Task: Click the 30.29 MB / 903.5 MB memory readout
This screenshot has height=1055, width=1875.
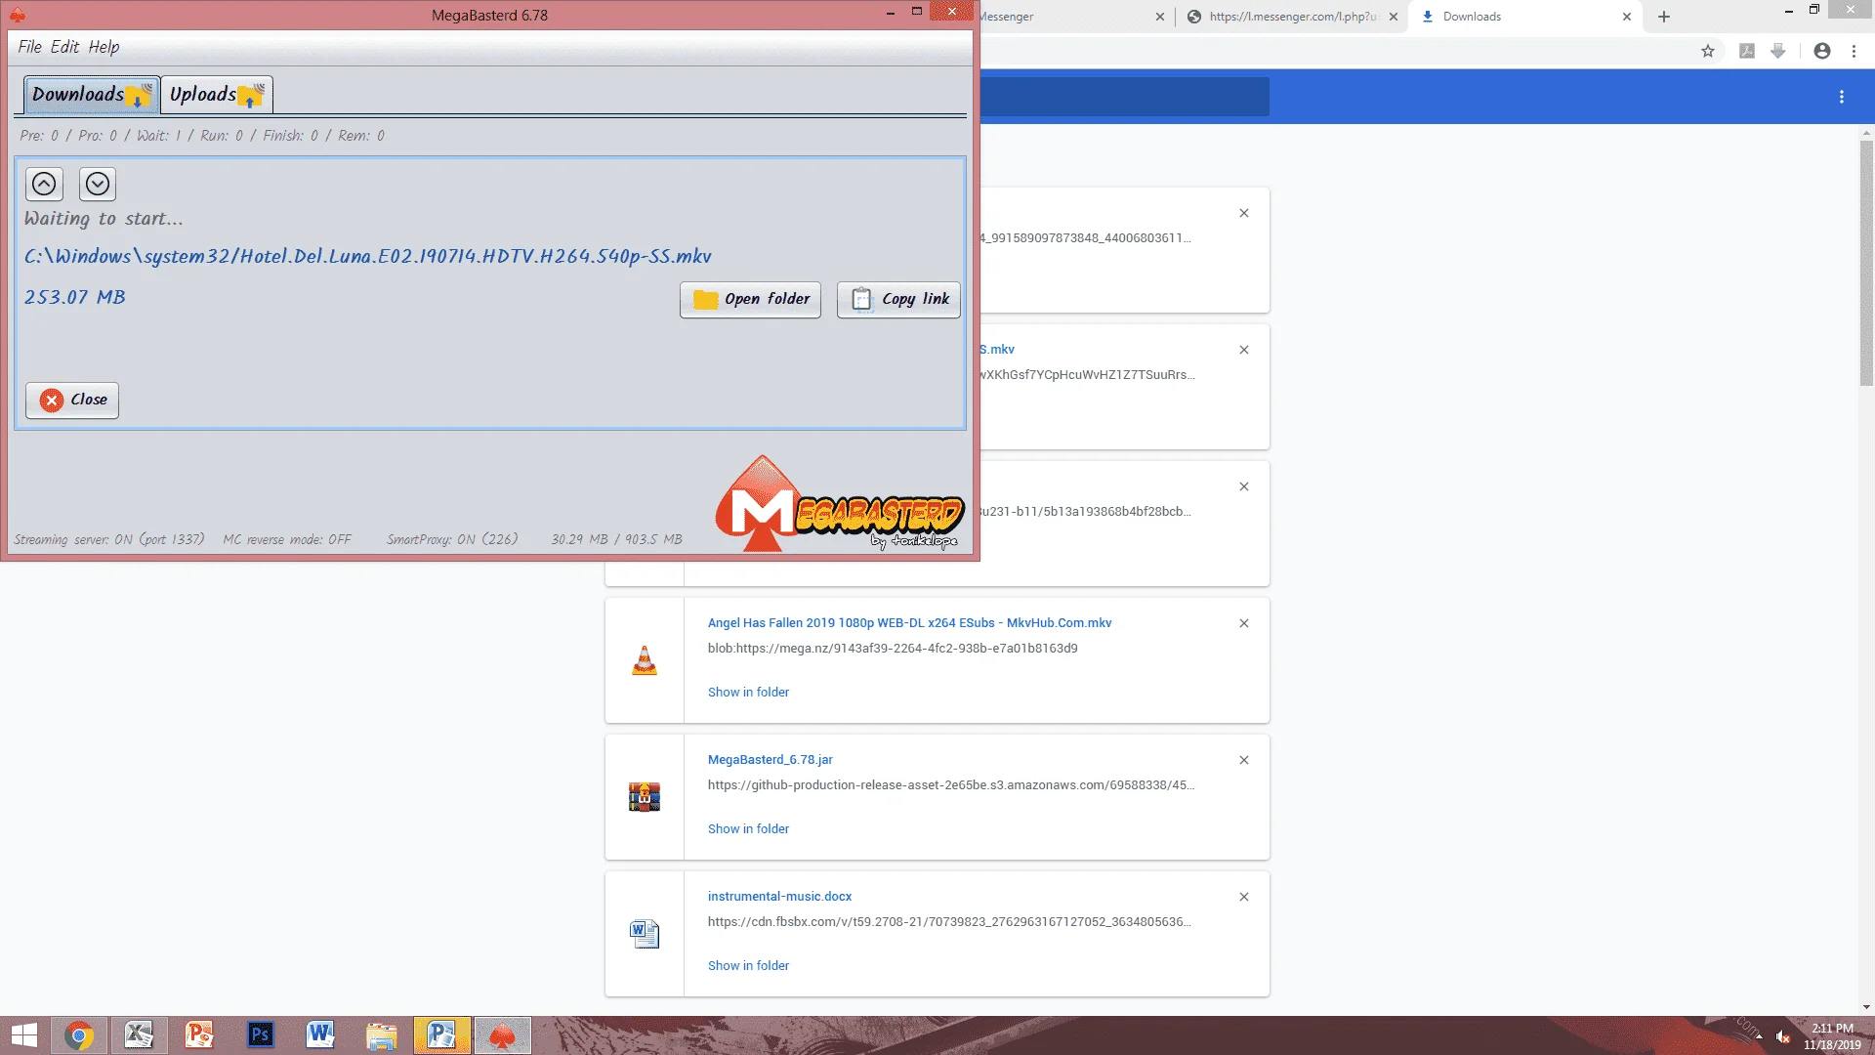Action: click(616, 539)
